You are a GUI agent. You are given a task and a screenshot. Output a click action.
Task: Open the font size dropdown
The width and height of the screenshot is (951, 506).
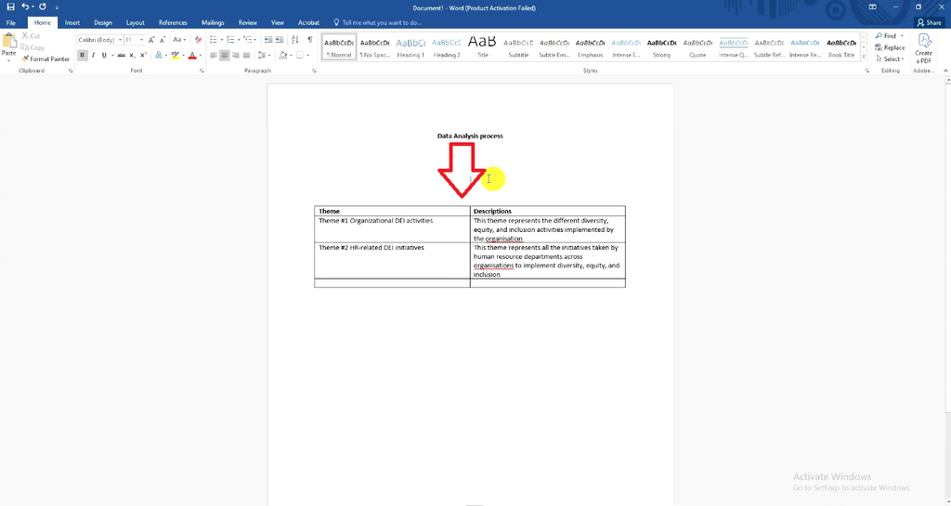point(141,40)
